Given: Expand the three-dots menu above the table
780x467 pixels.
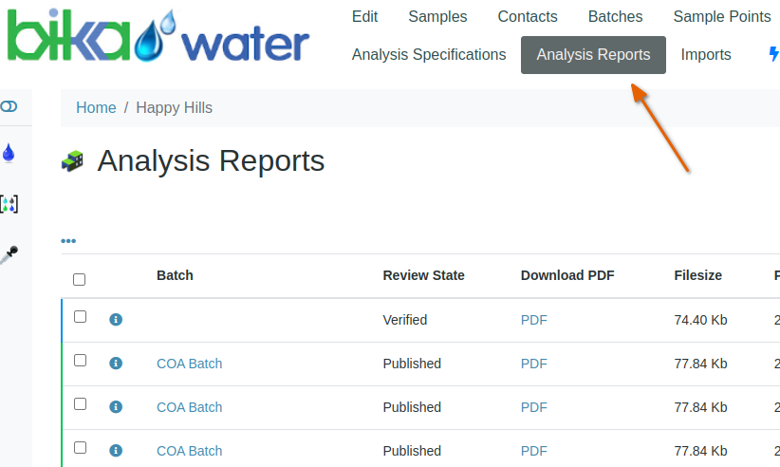Looking at the screenshot, I should click(x=68, y=241).
